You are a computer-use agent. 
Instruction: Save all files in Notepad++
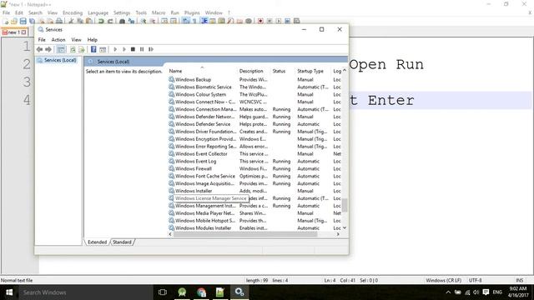pyautogui.click(x=32, y=21)
